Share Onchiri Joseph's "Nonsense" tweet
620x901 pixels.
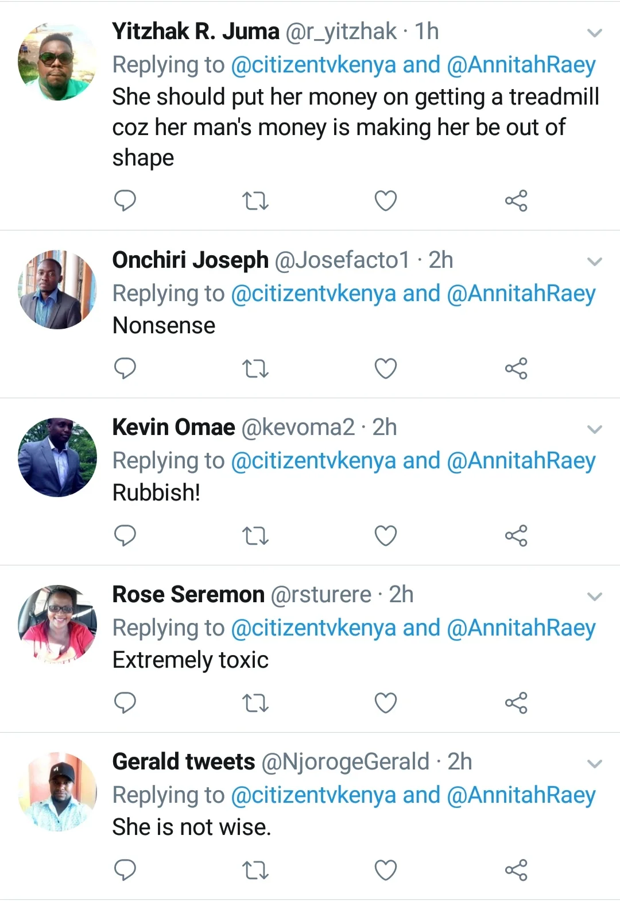(516, 368)
